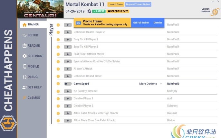Activate the AI Won't Attack play button
Image resolution: width=221 pixels, height=138 pixels.
click(x=68, y=69)
